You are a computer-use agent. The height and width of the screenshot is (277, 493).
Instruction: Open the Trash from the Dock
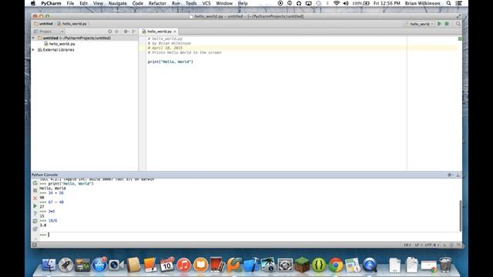point(445,265)
